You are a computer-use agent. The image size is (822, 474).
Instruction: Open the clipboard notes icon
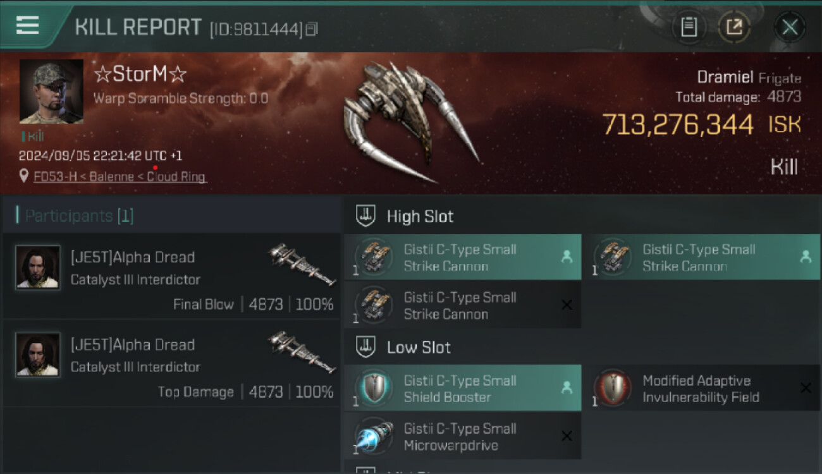pyautogui.click(x=689, y=27)
